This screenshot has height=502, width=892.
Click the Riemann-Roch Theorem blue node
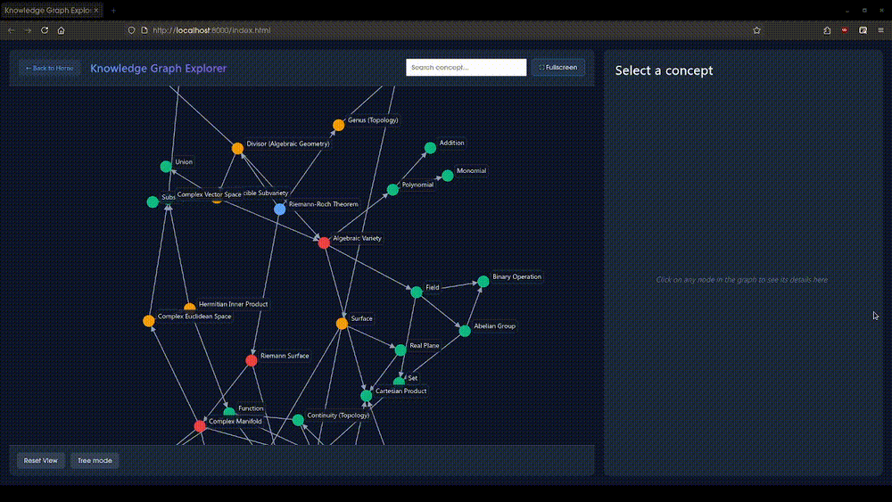280,209
